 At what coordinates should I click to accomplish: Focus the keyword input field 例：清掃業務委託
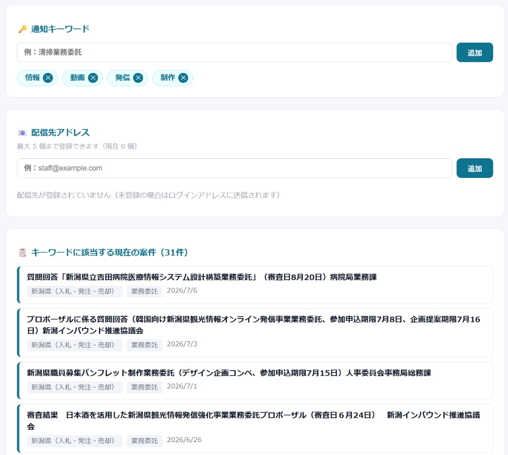234,52
